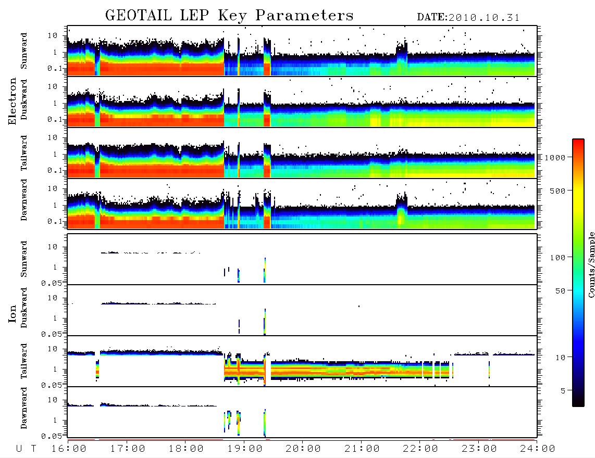595x458 pixels.
Task: Select the Electron Sunward panel label
Action: pyautogui.click(x=24, y=51)
